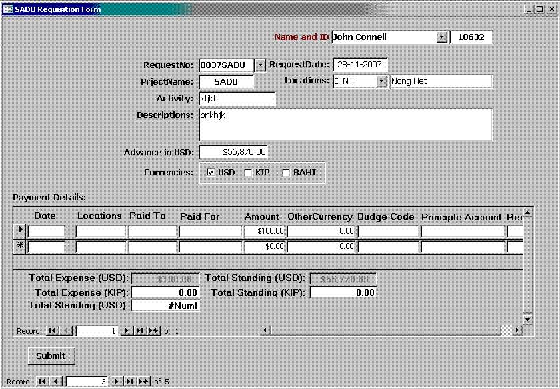This screenshot has width=560, height=389.
Task: Create new record in main navigator
Action: (143, 382)
